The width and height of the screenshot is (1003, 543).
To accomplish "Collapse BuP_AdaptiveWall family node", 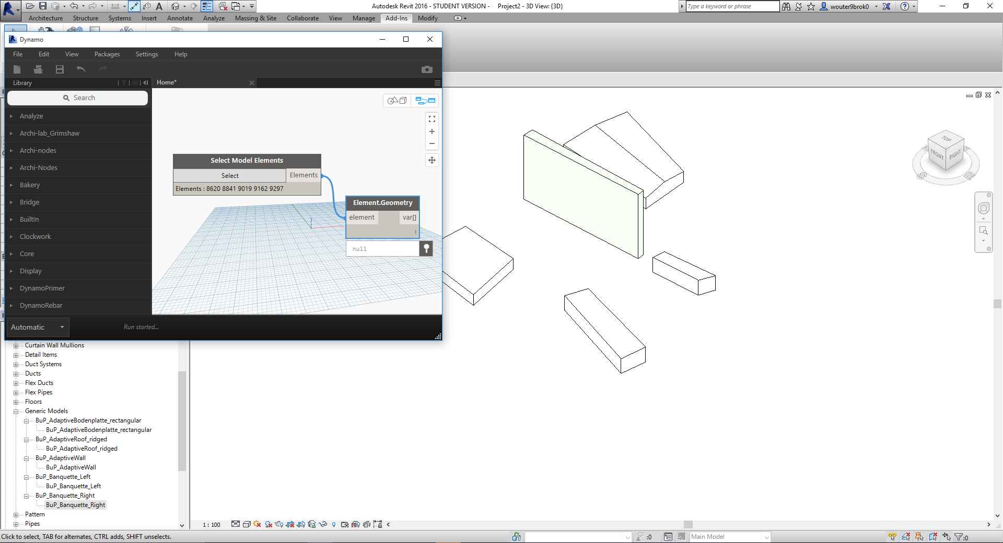I will coord(26,458).
